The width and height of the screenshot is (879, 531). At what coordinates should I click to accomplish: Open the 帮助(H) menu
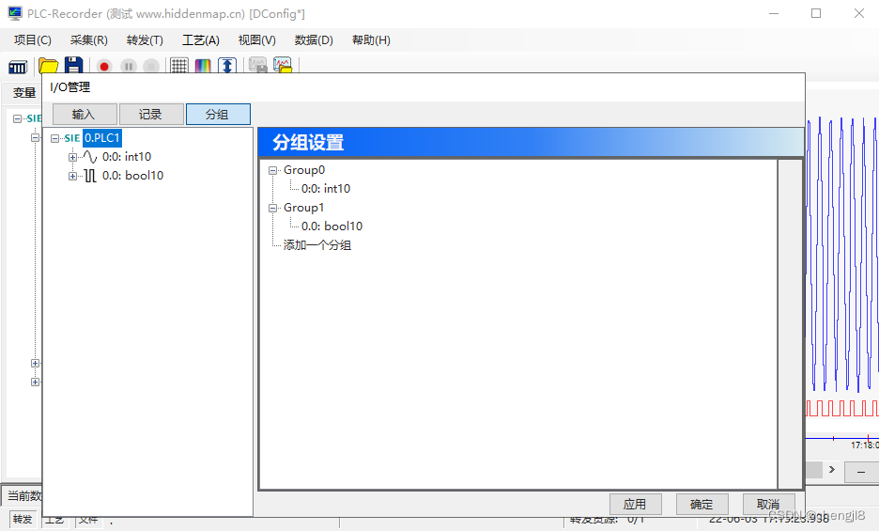[371, 39]
